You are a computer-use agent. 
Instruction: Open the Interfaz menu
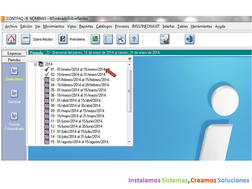169,26
